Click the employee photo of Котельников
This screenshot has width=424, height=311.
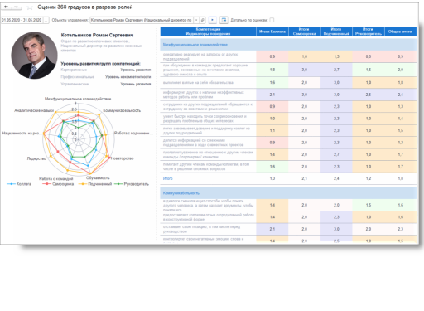pyautogui.click(x=34, y=55)
